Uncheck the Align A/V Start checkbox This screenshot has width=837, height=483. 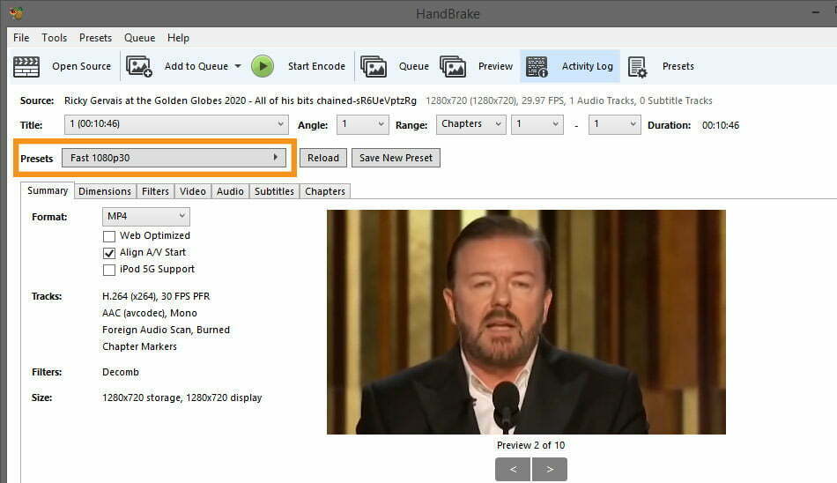[x=109, y=253]
